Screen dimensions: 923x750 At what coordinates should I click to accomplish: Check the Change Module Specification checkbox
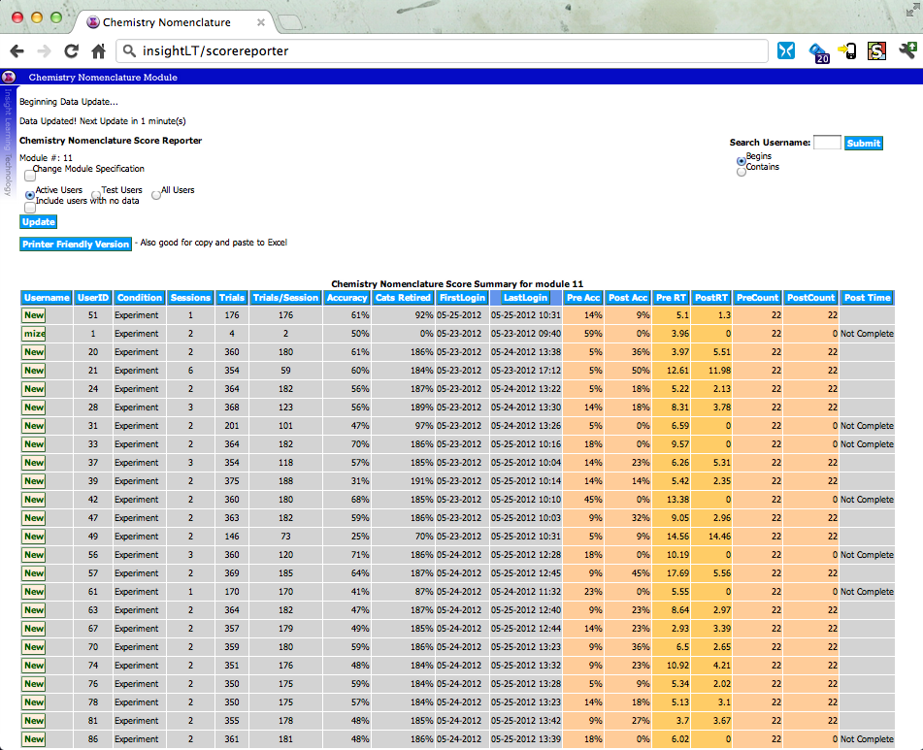click(30, 176)
